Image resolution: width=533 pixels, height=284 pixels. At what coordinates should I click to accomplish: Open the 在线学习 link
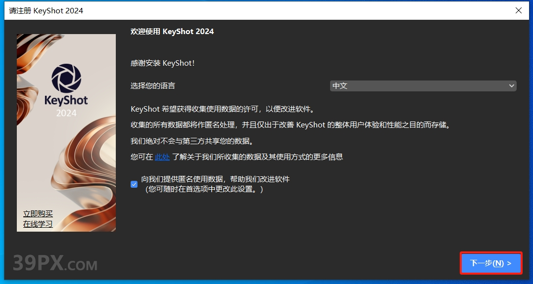point(38,224)
